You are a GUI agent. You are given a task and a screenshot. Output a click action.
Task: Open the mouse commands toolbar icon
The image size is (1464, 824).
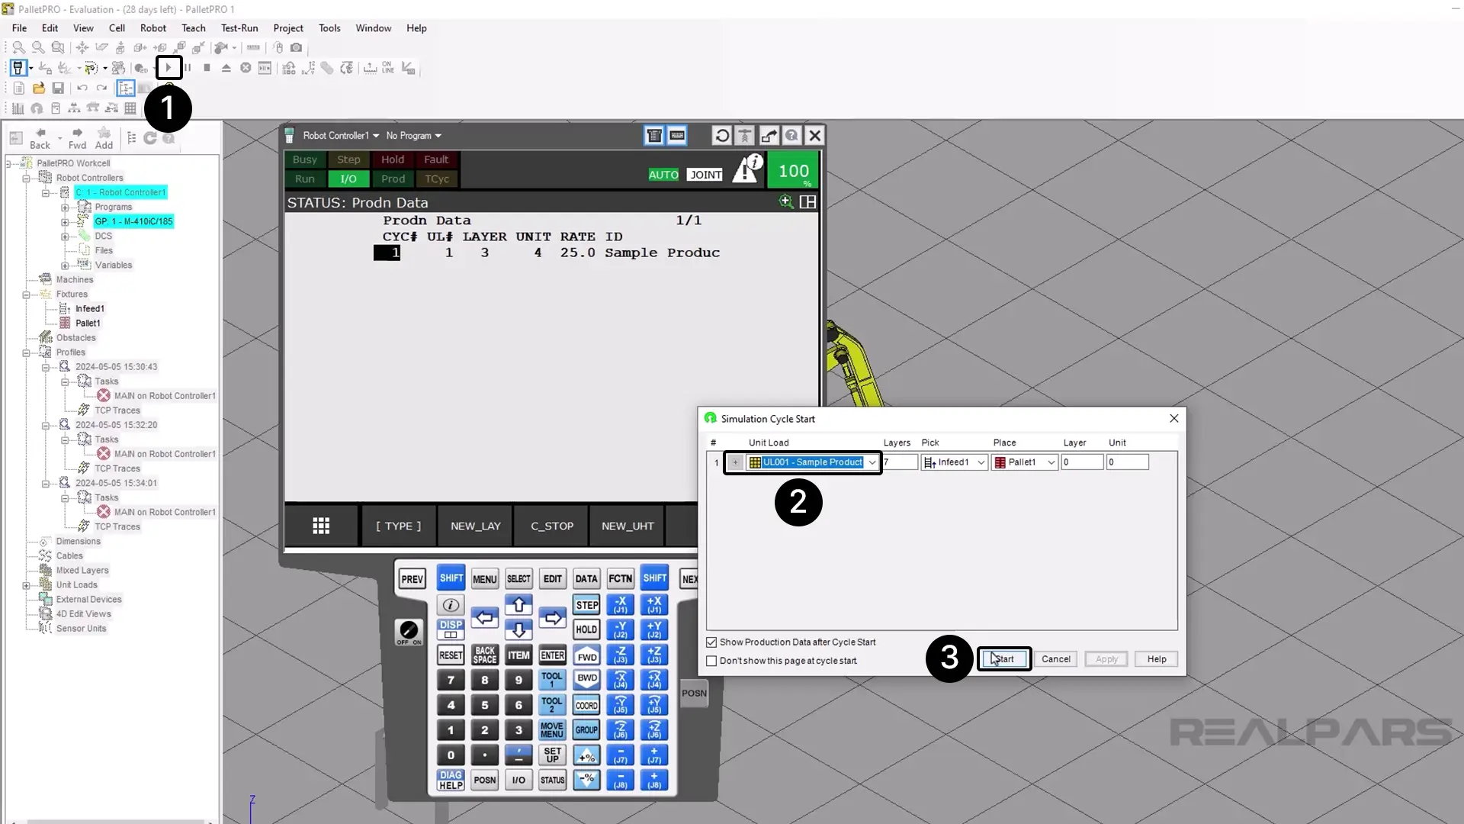[x=278, y=47]
